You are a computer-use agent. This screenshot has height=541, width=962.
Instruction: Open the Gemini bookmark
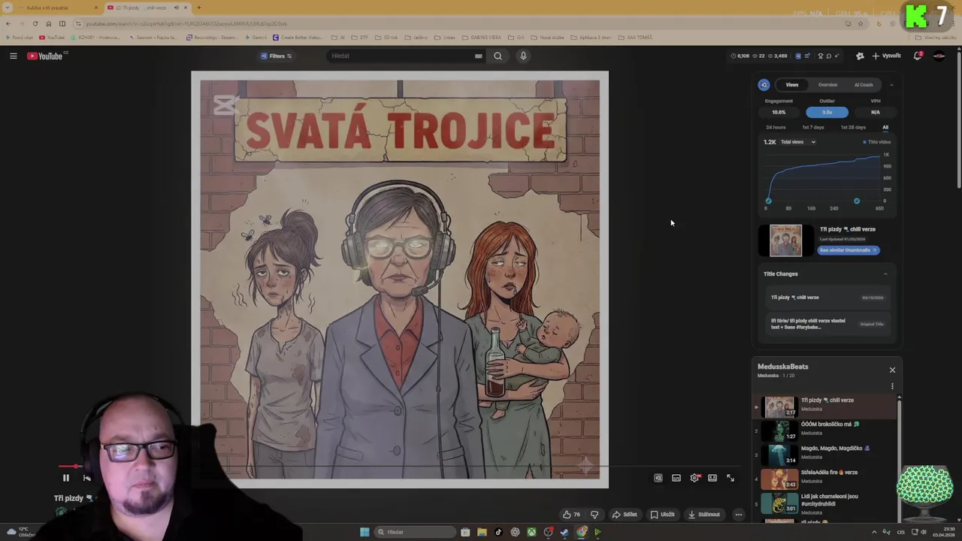pos(257,38)
